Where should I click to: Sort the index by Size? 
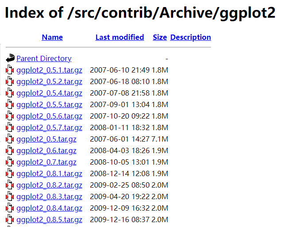[x=160, y=38]
